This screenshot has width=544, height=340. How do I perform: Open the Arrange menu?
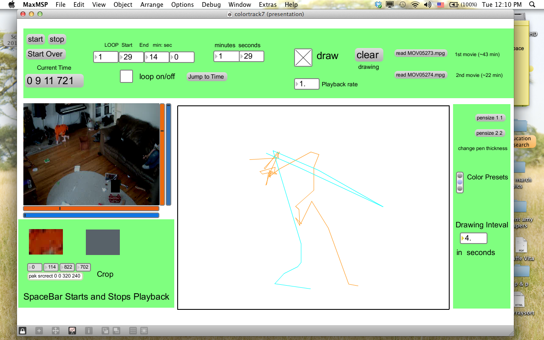point(152,5)
